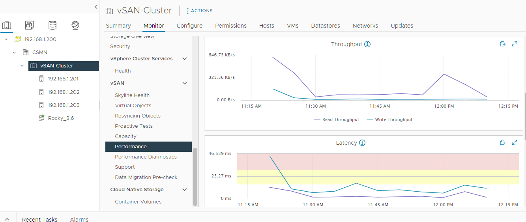Collapse the 192.168.1.200 vCenter tree node
The image size is (526, 222).
6,39
